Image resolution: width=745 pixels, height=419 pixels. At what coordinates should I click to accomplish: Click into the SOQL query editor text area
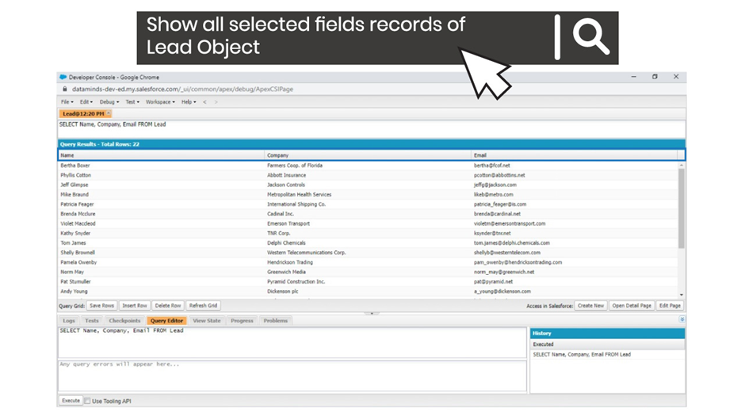click(x=292, y=342)
